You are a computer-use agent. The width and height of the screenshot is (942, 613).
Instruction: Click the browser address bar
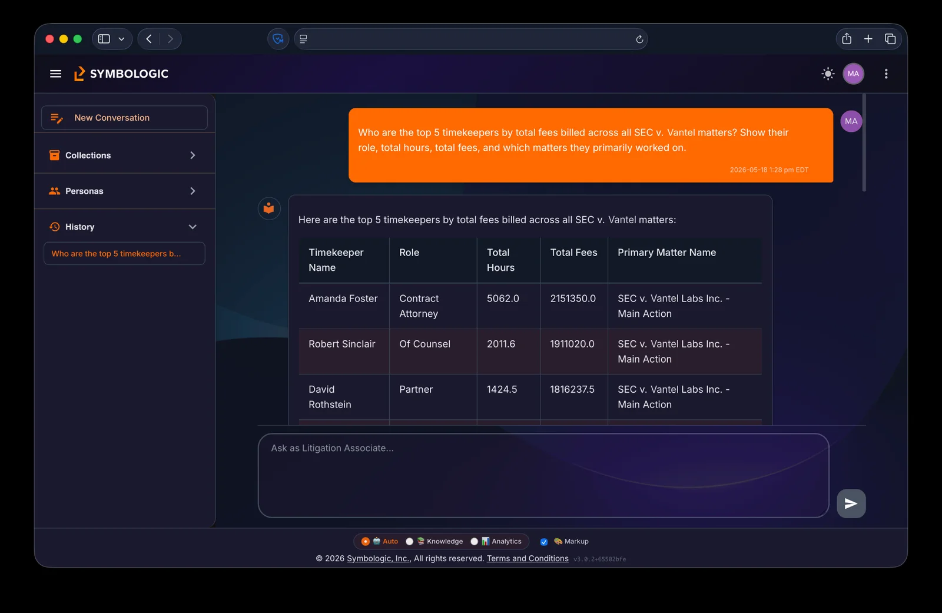pos(471,39)
